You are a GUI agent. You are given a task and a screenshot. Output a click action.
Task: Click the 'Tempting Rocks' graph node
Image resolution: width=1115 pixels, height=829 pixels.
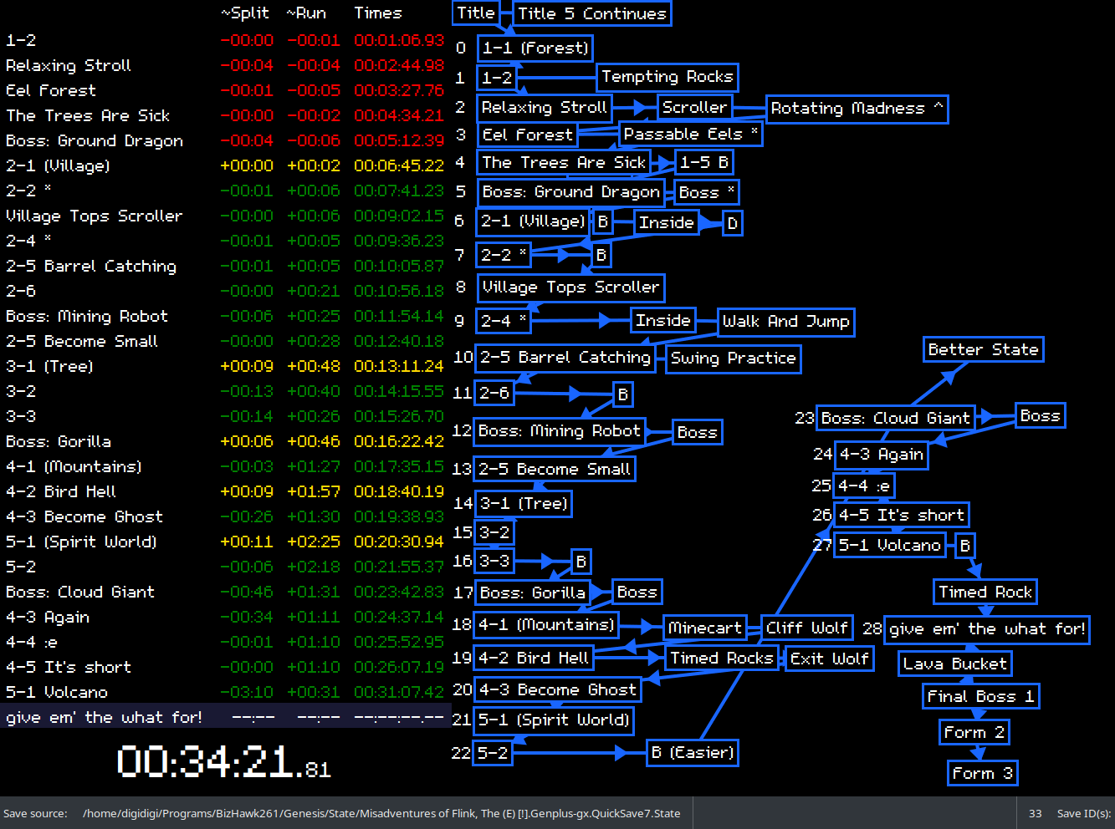tap(667, 77)
